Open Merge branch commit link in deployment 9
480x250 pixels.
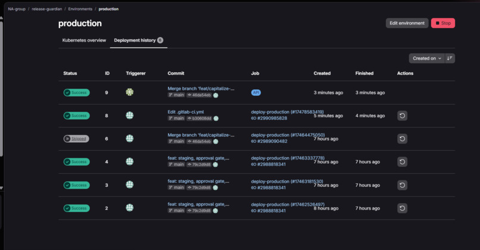201,89
